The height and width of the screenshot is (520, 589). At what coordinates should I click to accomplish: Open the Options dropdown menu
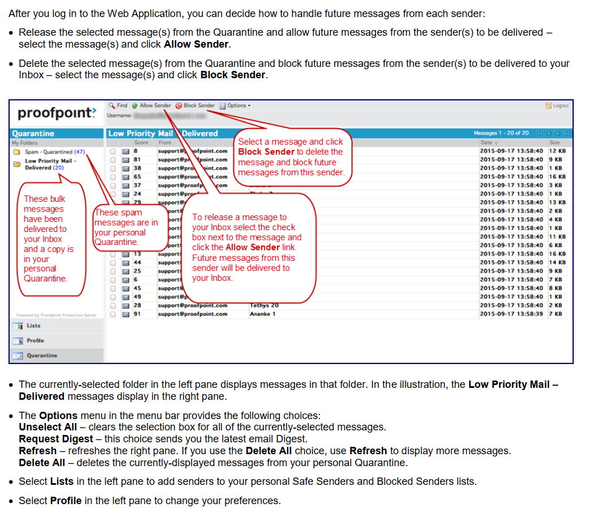(x=236, y=105)
